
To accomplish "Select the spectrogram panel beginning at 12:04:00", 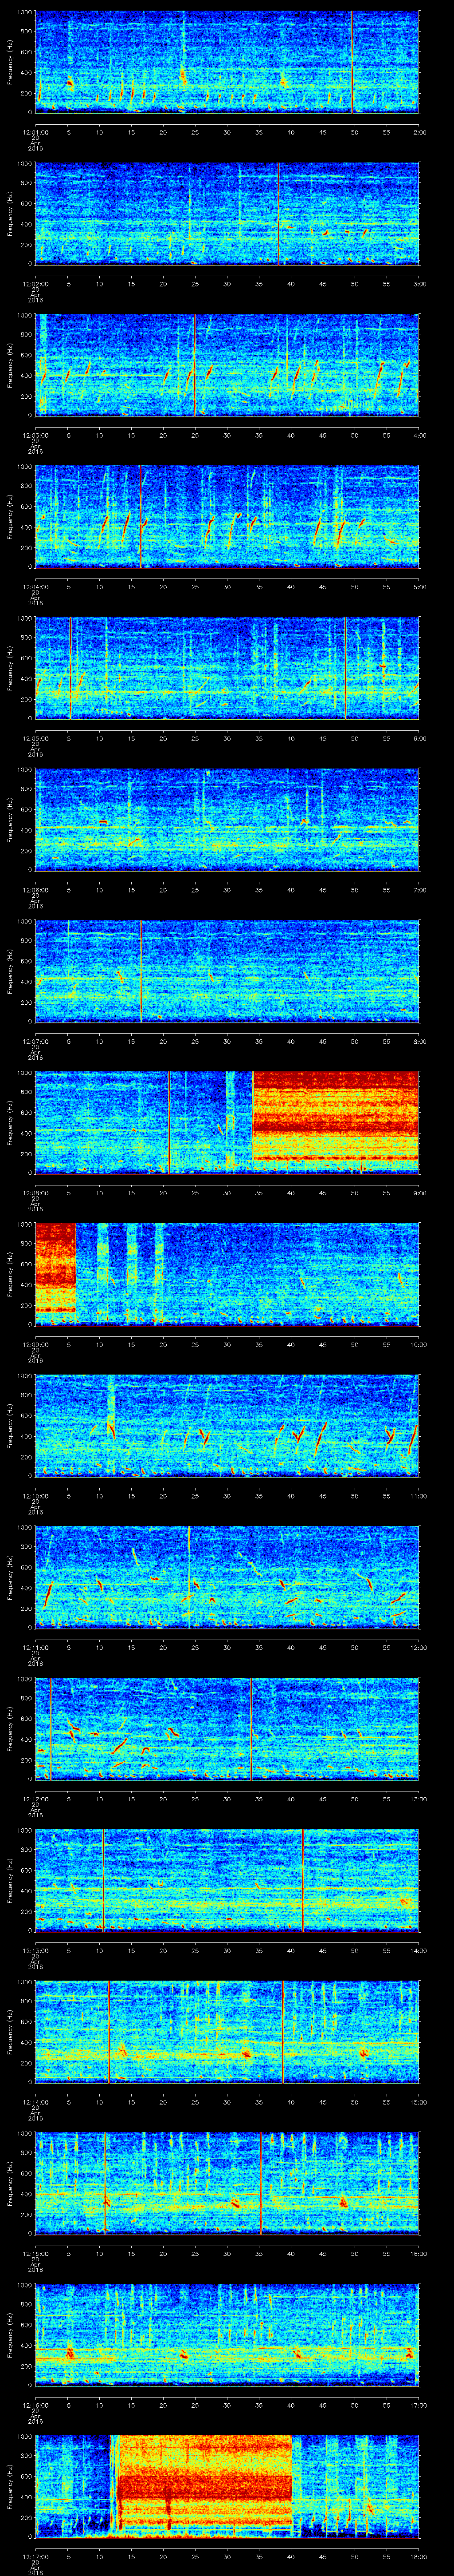I will coord(227,516).
